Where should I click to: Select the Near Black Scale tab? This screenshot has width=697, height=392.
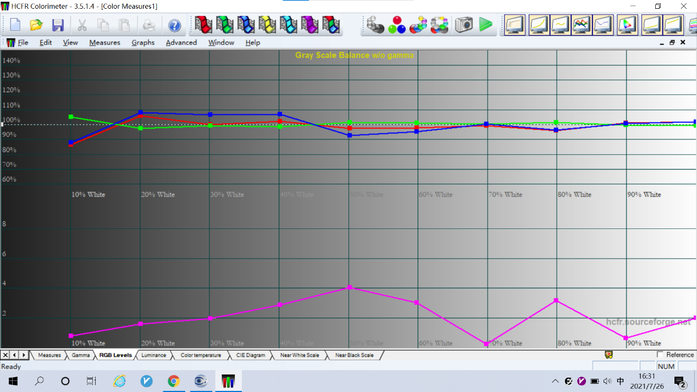coord(354,355)
